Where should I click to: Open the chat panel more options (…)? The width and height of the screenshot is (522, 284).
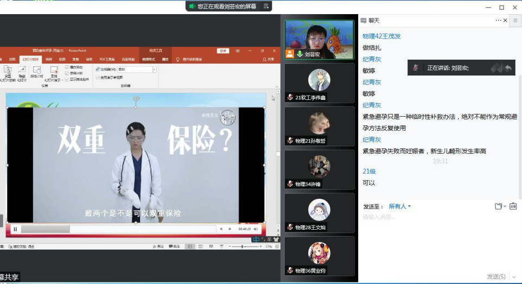tap(498, 21)
